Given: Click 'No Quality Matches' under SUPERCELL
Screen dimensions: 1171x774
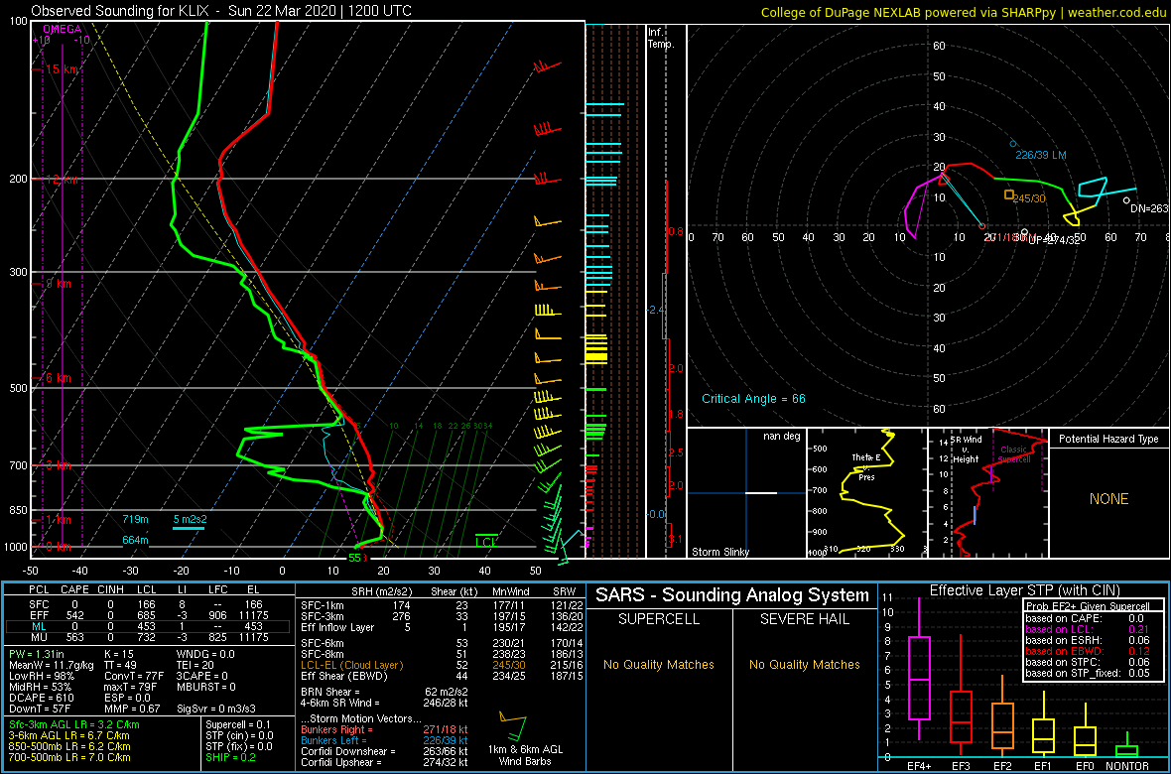Looking at the screenshot, I should (x=658, y=664).
